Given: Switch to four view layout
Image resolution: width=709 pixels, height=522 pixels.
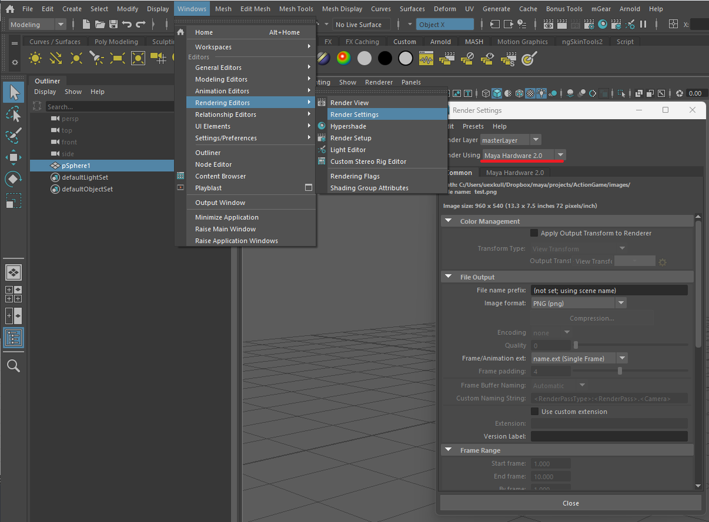Looking at the screenshot, I should click(x=14, y=294).
